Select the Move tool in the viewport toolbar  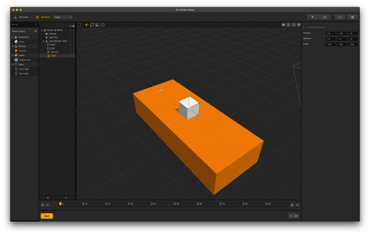point(86,25)
